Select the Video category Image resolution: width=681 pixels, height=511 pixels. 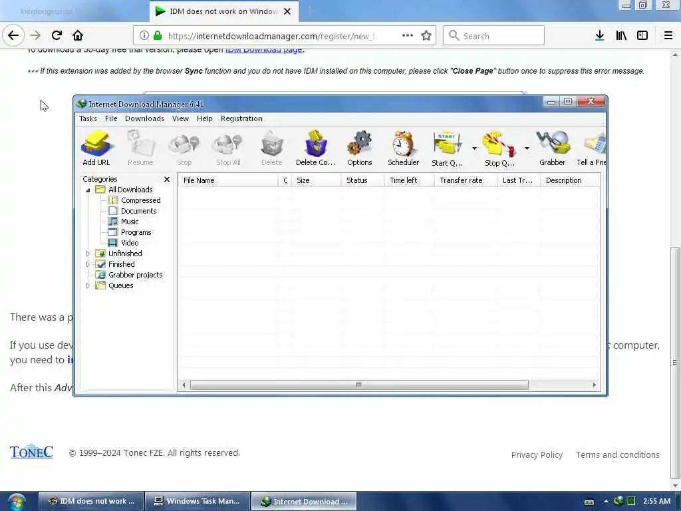pyautogui.click(x=123, y=243)
